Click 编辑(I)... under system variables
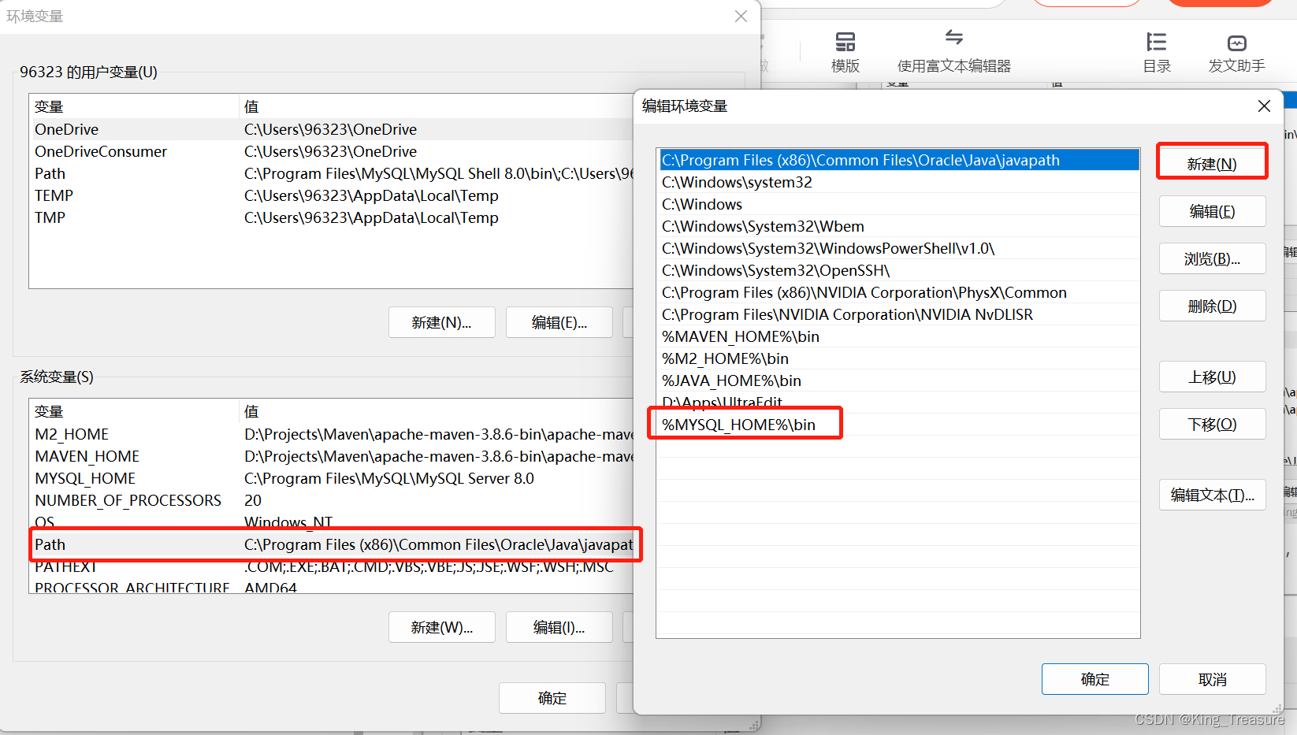This screenshot has height=735, width=1297. click(559, 627)
